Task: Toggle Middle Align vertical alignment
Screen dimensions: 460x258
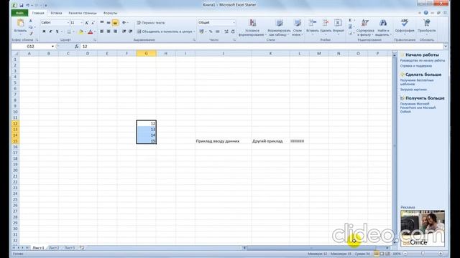Action: point(109,22)
